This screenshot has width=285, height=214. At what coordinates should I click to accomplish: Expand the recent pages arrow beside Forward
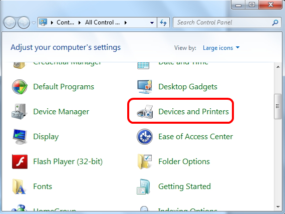click(34, 22)
